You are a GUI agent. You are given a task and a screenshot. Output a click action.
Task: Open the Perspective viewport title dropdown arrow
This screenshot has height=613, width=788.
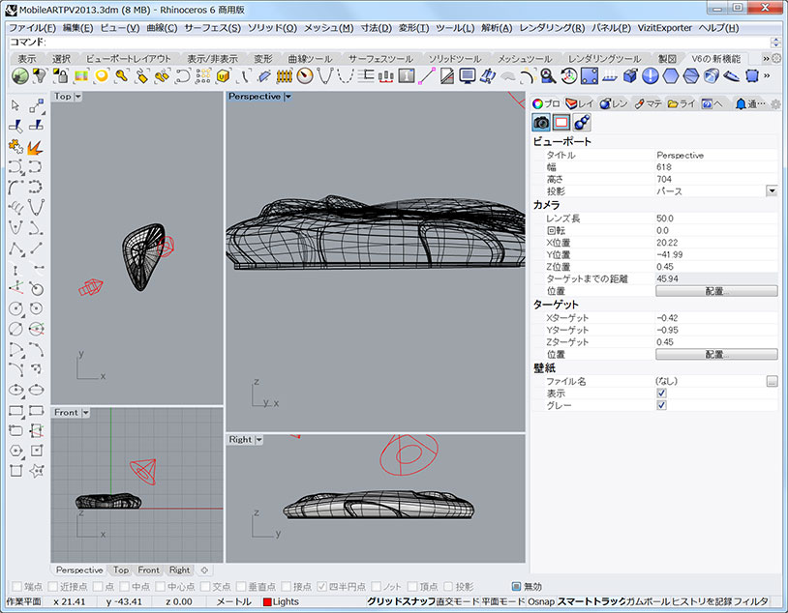pos(288,97)
